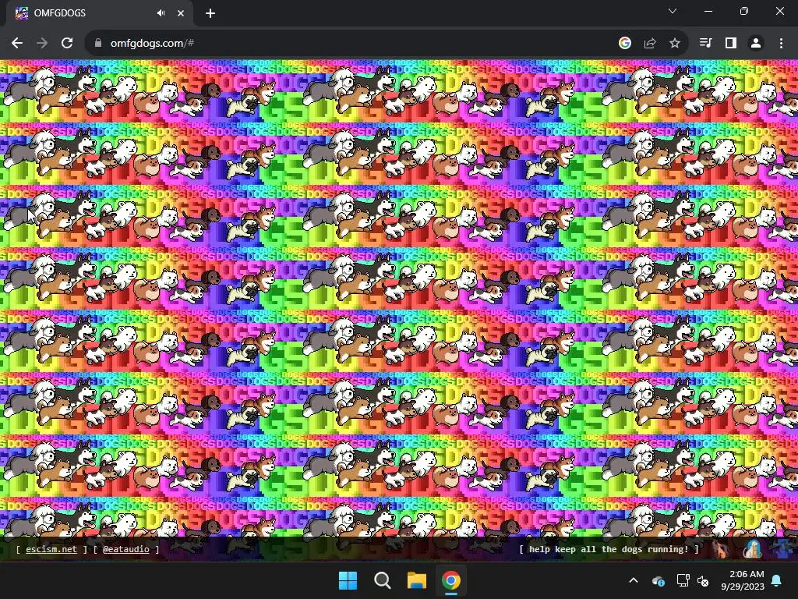View site info via the padlock icon
The height and width of the screenshot is (599, 798).
point(97,44)
